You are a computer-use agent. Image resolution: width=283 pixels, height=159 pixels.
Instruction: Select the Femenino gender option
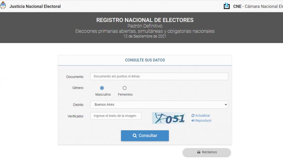[x=124, y=88]
